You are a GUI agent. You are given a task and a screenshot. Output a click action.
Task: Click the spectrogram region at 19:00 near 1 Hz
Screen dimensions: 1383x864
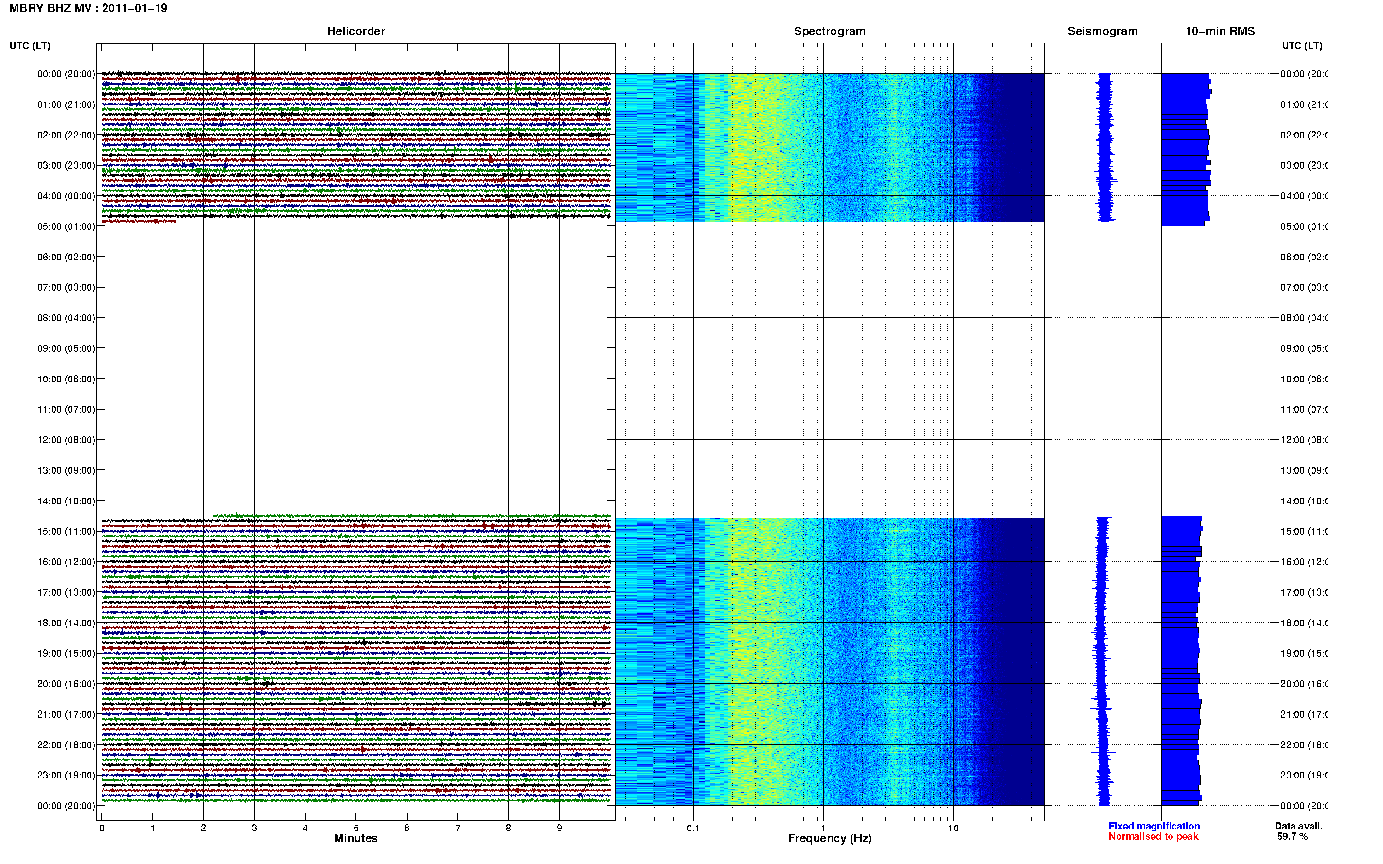(x=823, y=653)
